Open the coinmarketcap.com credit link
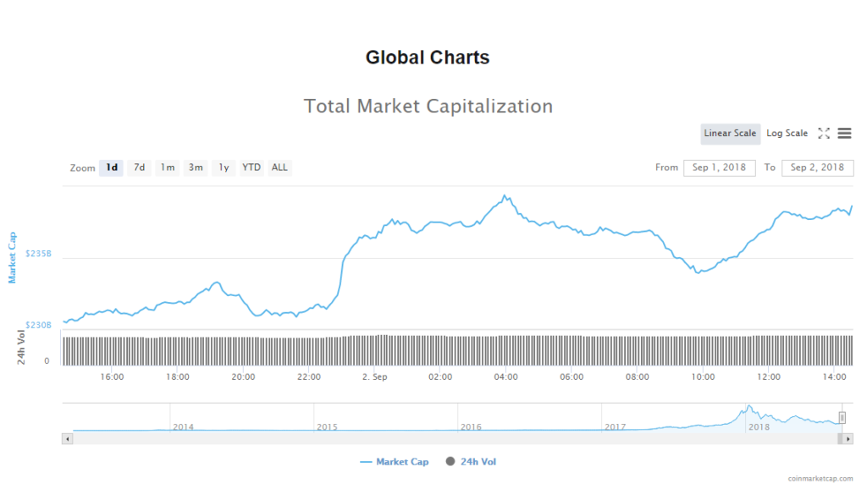867x500 pixels. (x=818, y=478)
